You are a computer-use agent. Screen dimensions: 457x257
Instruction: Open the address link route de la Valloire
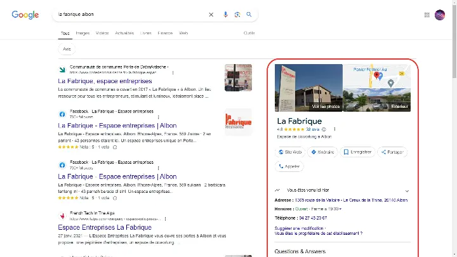351,200
